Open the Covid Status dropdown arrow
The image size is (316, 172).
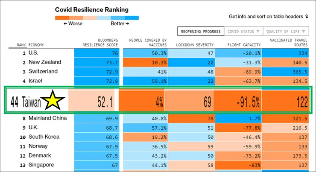258,32
